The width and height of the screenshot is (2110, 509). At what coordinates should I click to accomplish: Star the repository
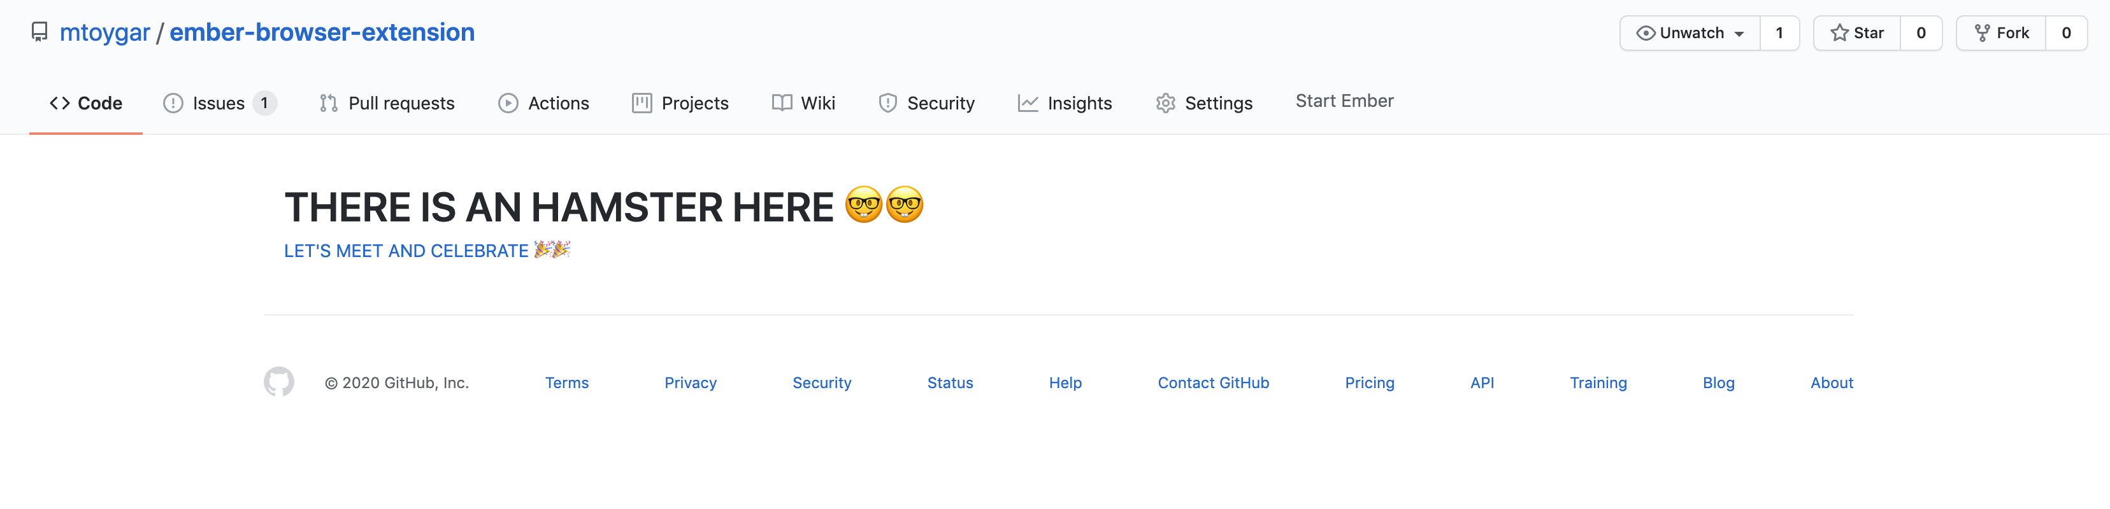(1857, 32)
